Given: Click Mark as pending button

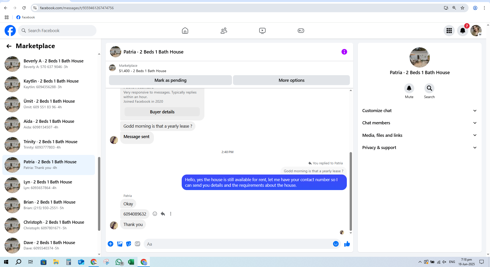Looking at the screenshot, I should [x=170, y=80].
